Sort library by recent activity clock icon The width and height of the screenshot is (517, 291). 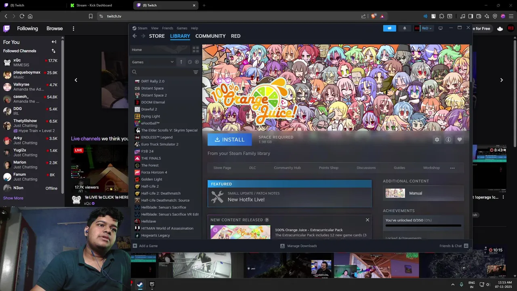pyautogui.click(x=190, y=62)
